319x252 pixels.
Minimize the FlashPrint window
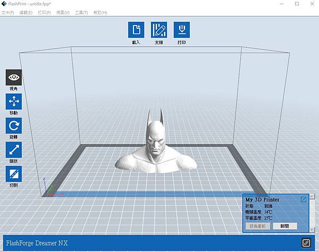(282, 4)
